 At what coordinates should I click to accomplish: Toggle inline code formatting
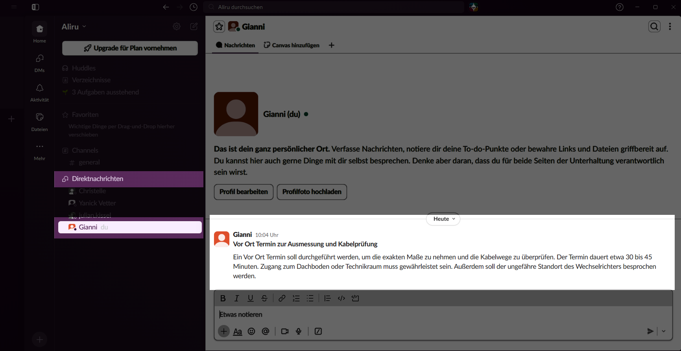coord(341,298)
